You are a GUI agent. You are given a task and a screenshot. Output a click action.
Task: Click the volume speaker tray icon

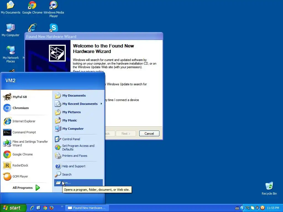point(257,208)
